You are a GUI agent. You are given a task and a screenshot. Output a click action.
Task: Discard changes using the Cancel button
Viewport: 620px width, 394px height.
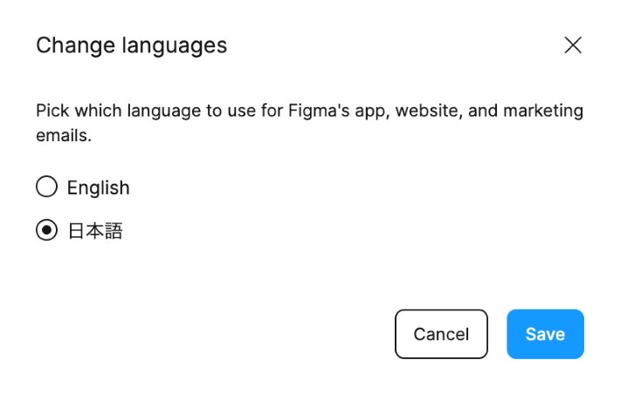tap(441, 334)
